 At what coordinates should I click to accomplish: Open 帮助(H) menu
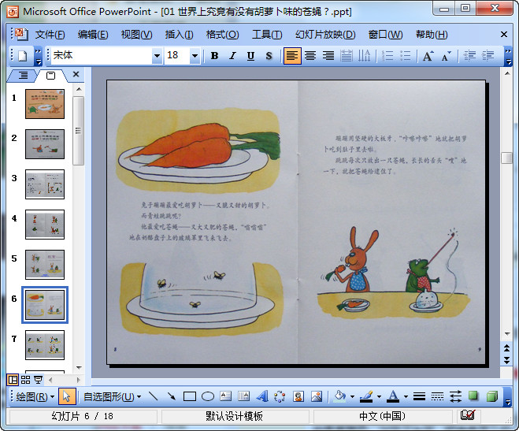click(432, 35)
